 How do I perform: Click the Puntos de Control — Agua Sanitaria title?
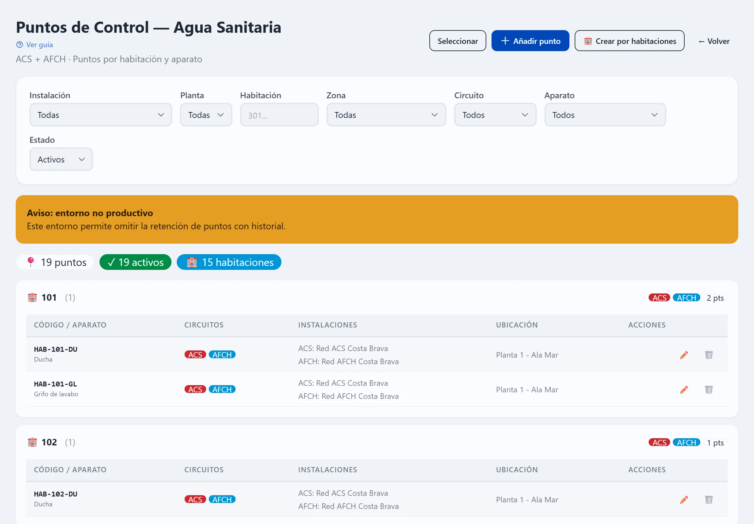click(x=149, y=27)
